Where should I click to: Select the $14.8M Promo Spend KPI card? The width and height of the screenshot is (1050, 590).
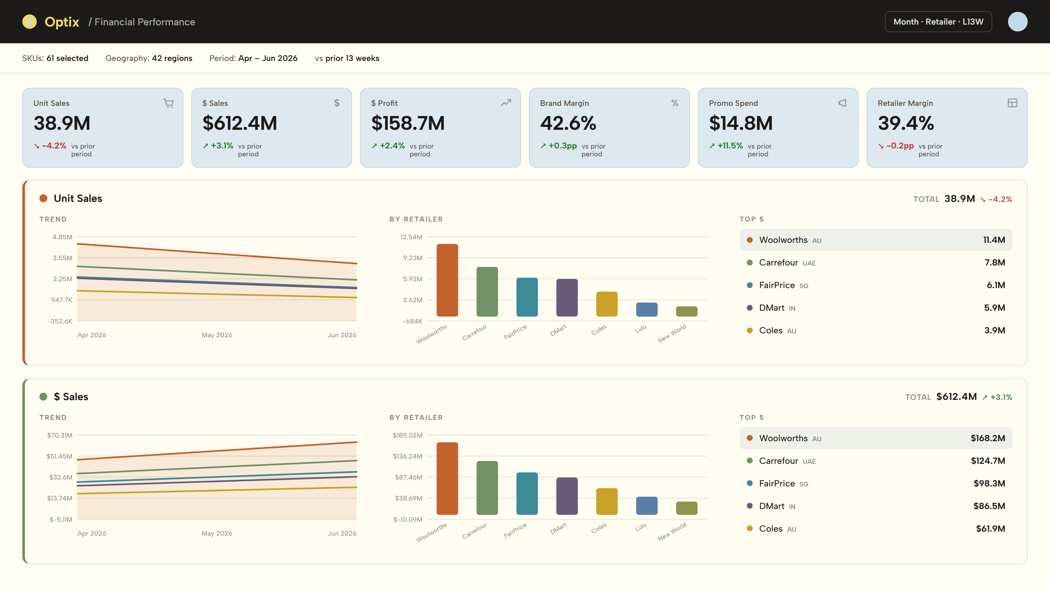tap(778, 128)
